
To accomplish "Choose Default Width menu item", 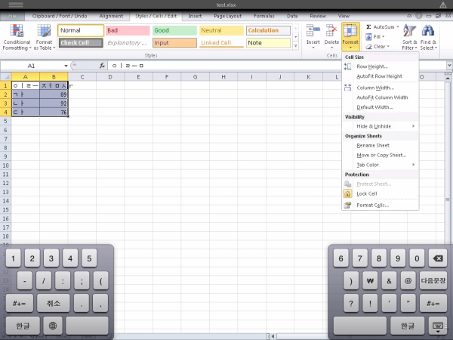I will [x=380, y=107].
